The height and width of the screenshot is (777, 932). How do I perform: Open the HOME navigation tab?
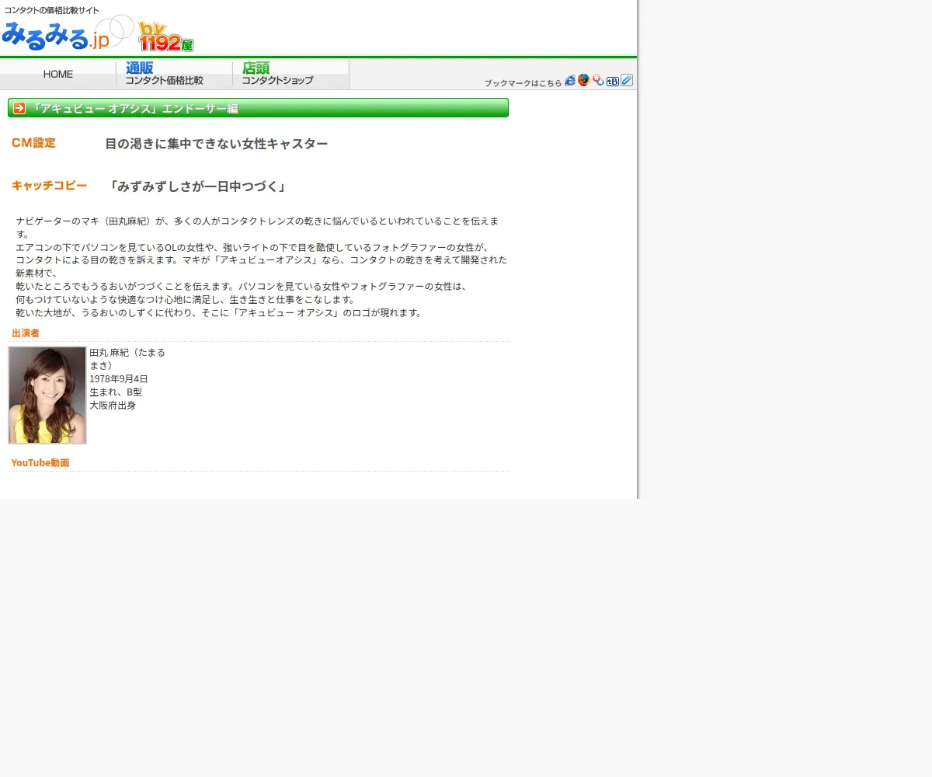coord(58,75)
